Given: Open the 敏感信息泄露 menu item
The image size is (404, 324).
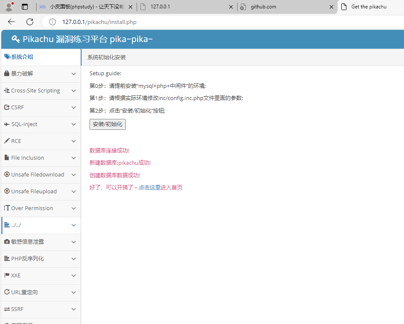Looking at the screenshot, I should [41, 242].
